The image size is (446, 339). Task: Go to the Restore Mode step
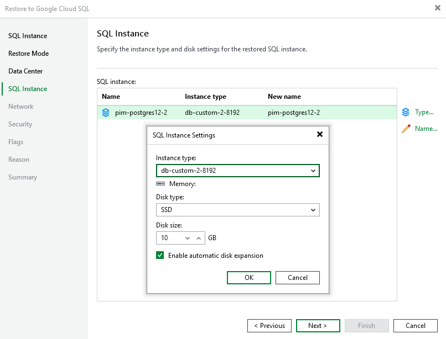28,54
